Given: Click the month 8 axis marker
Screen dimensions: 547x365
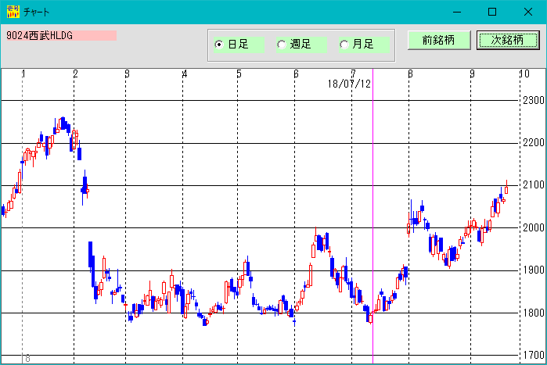Looking at the screenshot, I should pyautogui.click(x=410, y=73).
